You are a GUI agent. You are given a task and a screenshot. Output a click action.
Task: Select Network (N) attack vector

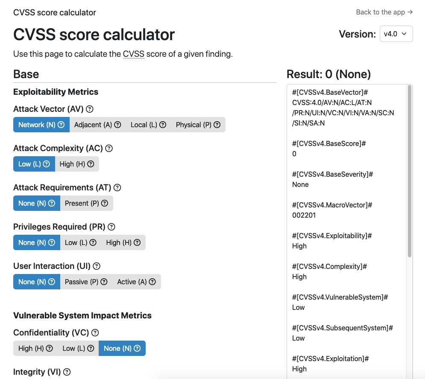click(x=41, y=125)
